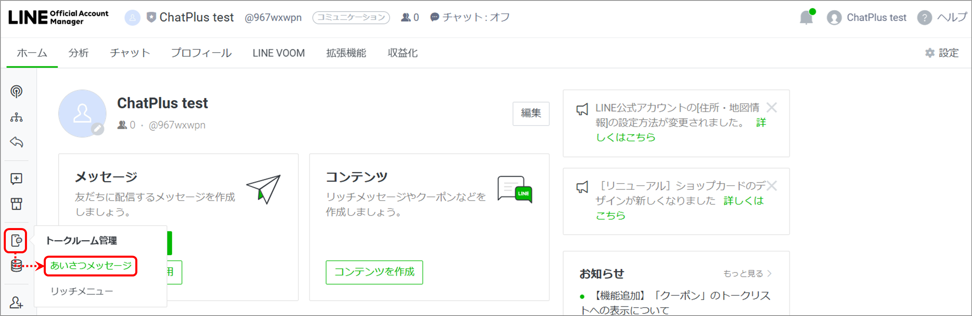Open the talk room management sidebar icon
Image resolution: width=972 pixels, height=316 pixels.
pyautogui.click(x=16, y=240)
